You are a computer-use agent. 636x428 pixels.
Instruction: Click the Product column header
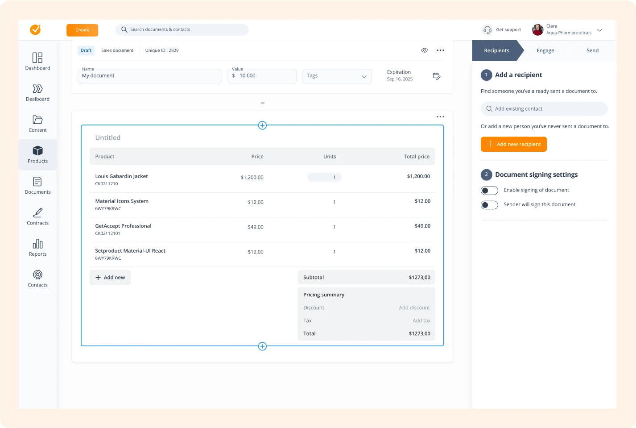tap(105, 157)
